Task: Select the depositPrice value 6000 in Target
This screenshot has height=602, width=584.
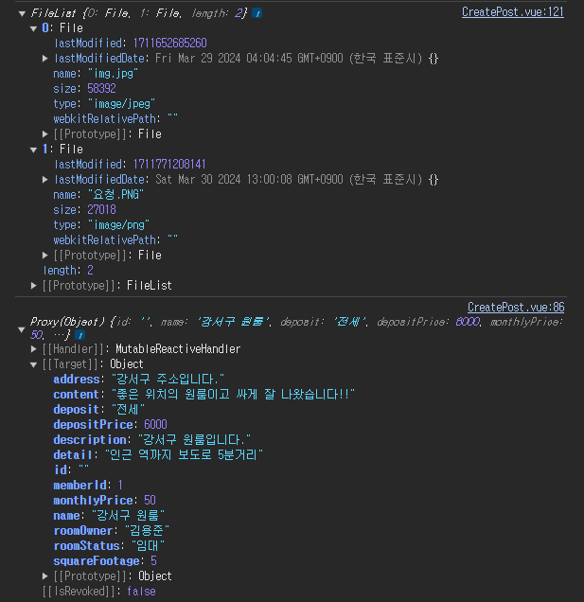Action: (x=155, y=425)
